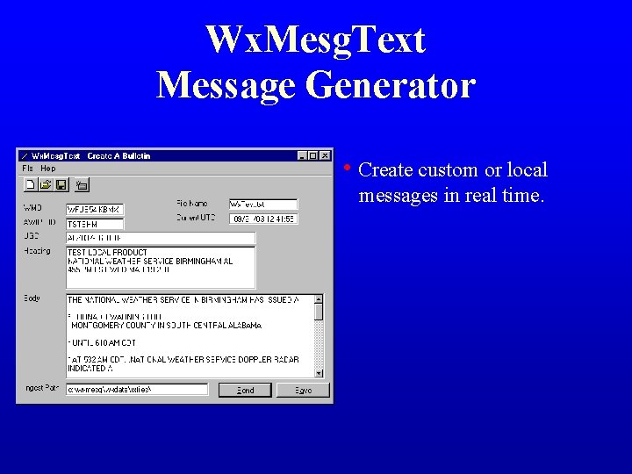Click the Body scrollbar down arrow
632x474 pixels.
(x=319, y=373)
